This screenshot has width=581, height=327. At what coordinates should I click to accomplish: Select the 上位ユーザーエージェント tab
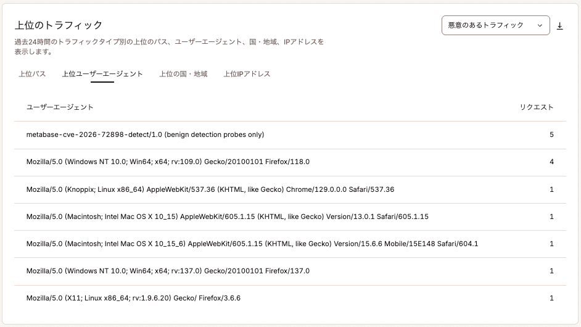click(102, 74)
